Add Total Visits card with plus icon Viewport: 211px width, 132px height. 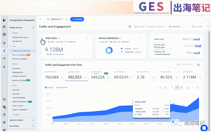point(87,38)
